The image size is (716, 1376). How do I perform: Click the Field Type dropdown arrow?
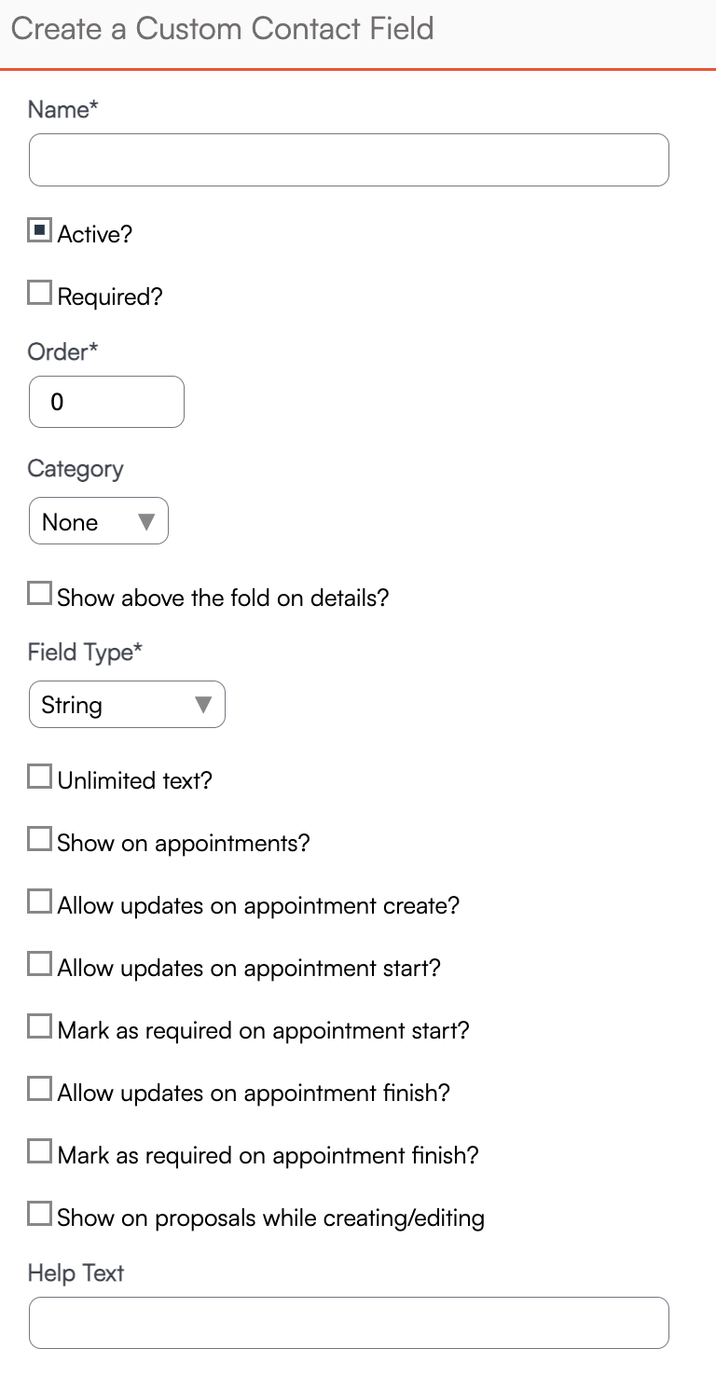(x=203, y=705)
